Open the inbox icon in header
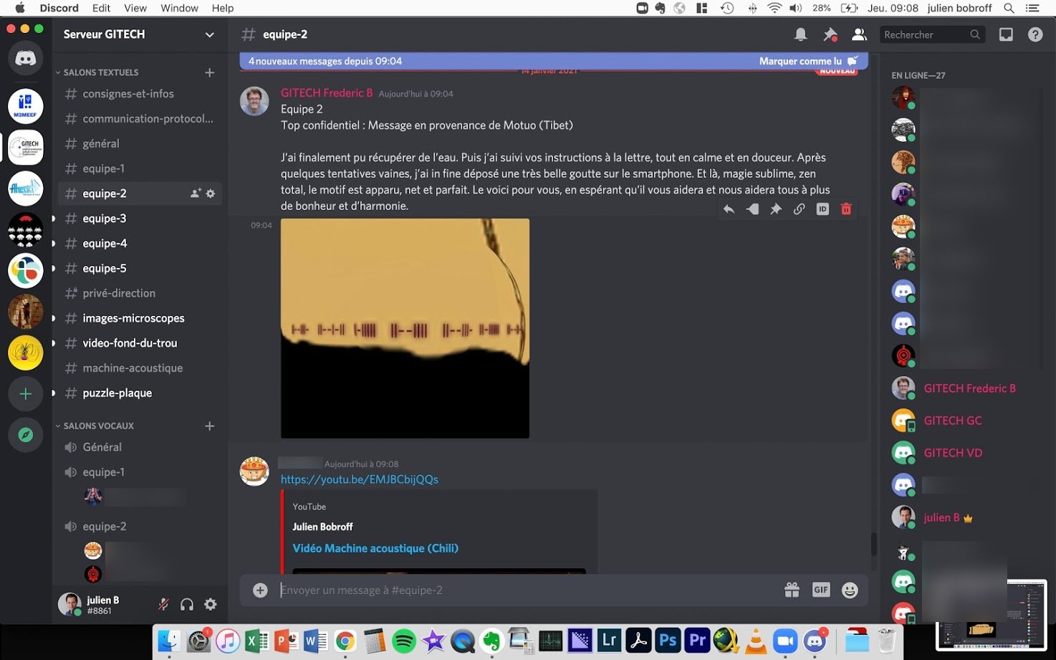The image size is (1056, 660). [x=1006, y=34]
